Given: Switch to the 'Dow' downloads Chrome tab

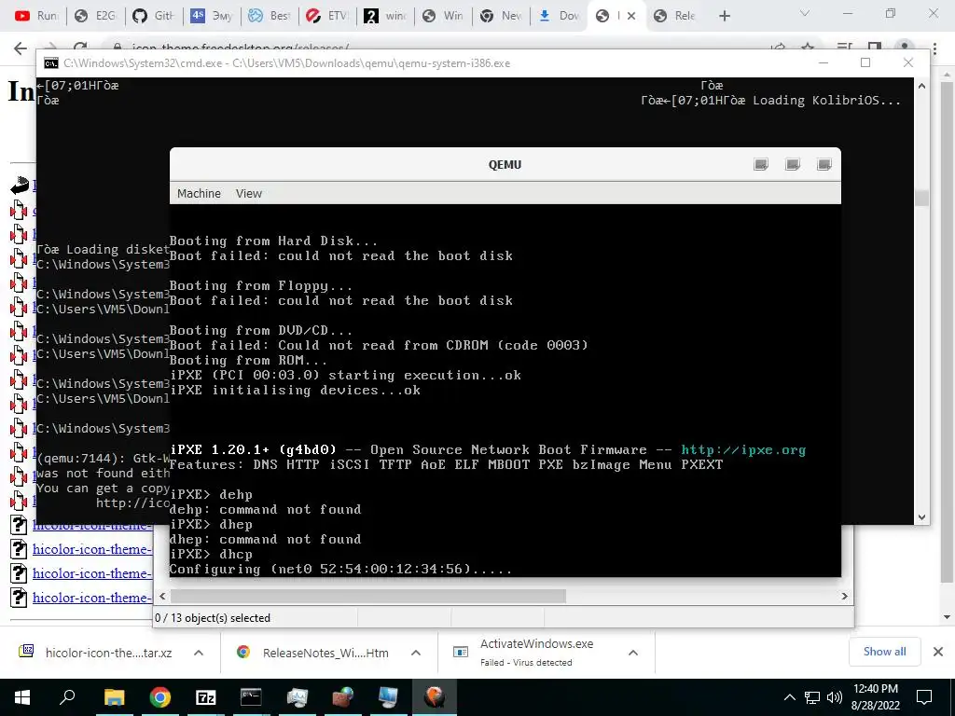Looking at the screenshot, I should 559,16.
